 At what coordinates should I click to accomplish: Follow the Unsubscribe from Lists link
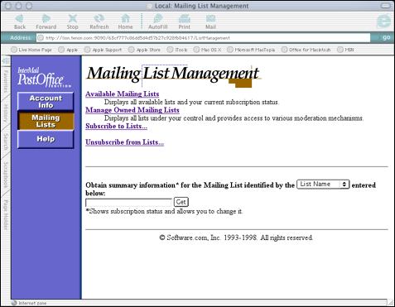pyautogui.click(x=124, y=142)
